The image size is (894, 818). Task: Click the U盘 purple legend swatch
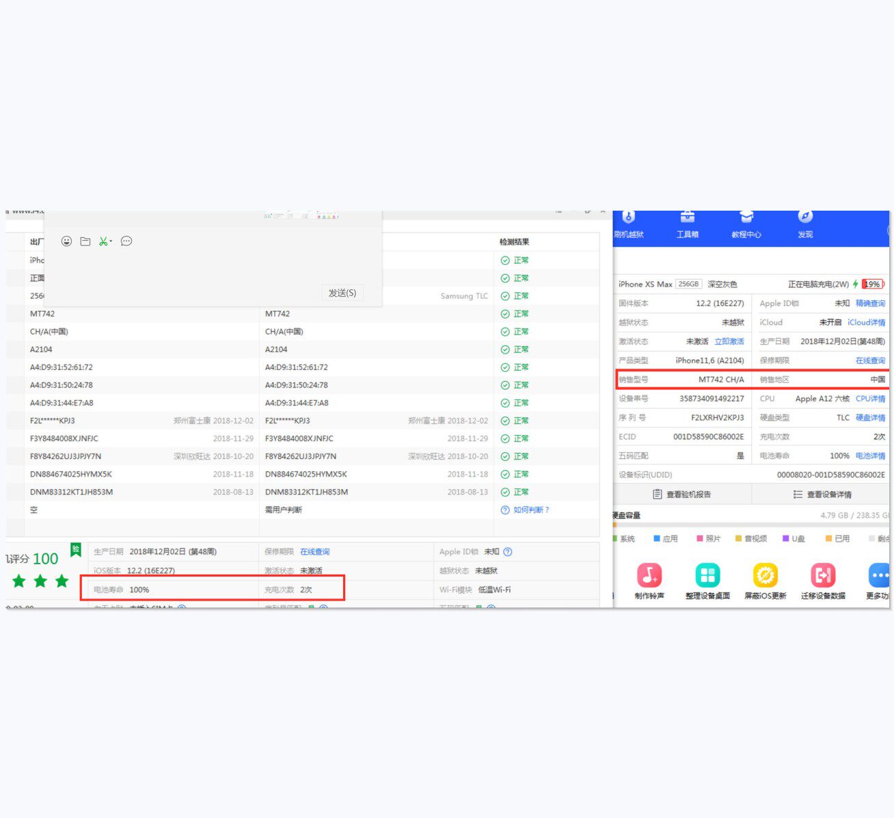pyautogui.click(x=786, y=539)
